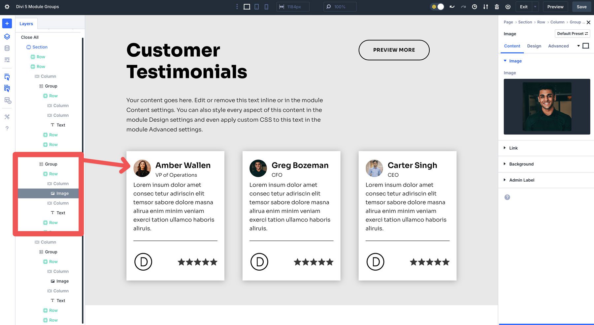Click the Preview button
This screenshot has height=325, width=594.
coord(555,7)
